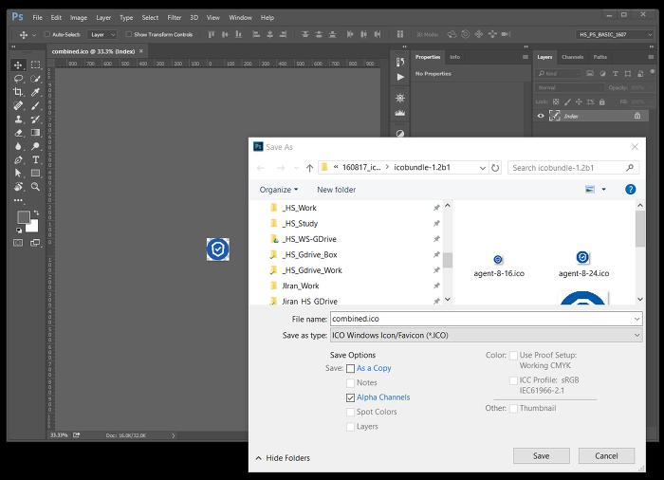Enable the As a Copy checkbox
Viewport: 664px width, 480px height.
coord(351,368)
